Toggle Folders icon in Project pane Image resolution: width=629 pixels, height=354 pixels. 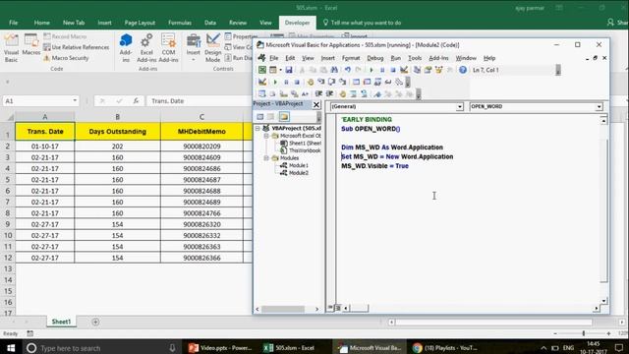point(284,117)
